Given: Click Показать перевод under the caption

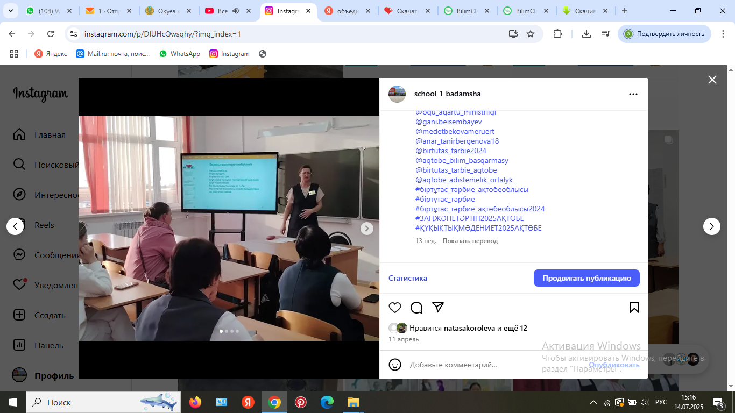Looking at the screenshot, I should pyautogui.click(x=470, y=241).
